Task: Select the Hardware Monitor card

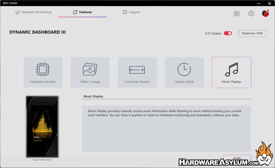Action: tap(43, 72)
